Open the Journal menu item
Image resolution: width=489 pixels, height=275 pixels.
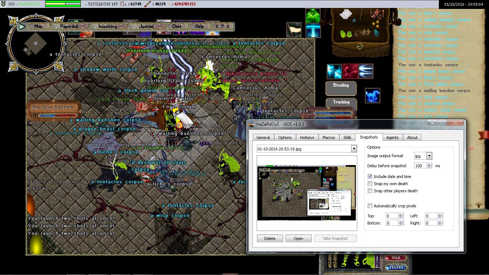pyautogui.click(x=146, y=26)
